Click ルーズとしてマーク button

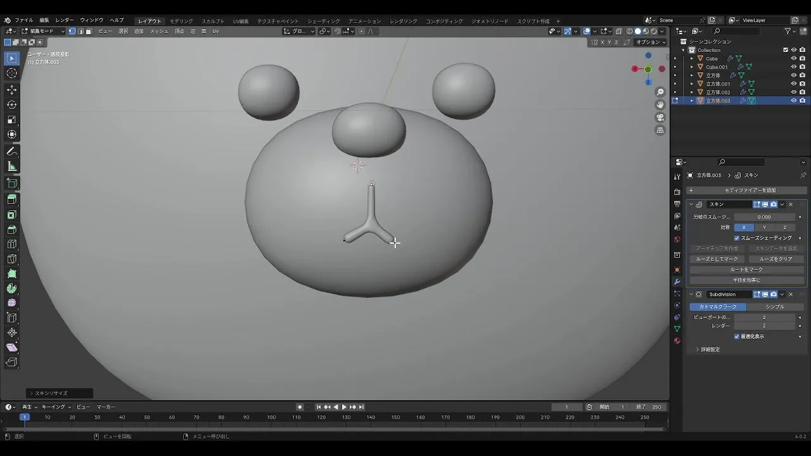[717, 259]
